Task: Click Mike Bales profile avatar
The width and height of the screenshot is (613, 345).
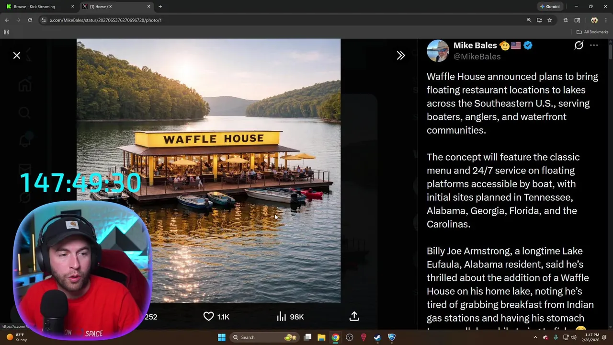Action: click(x=438, y=51)
